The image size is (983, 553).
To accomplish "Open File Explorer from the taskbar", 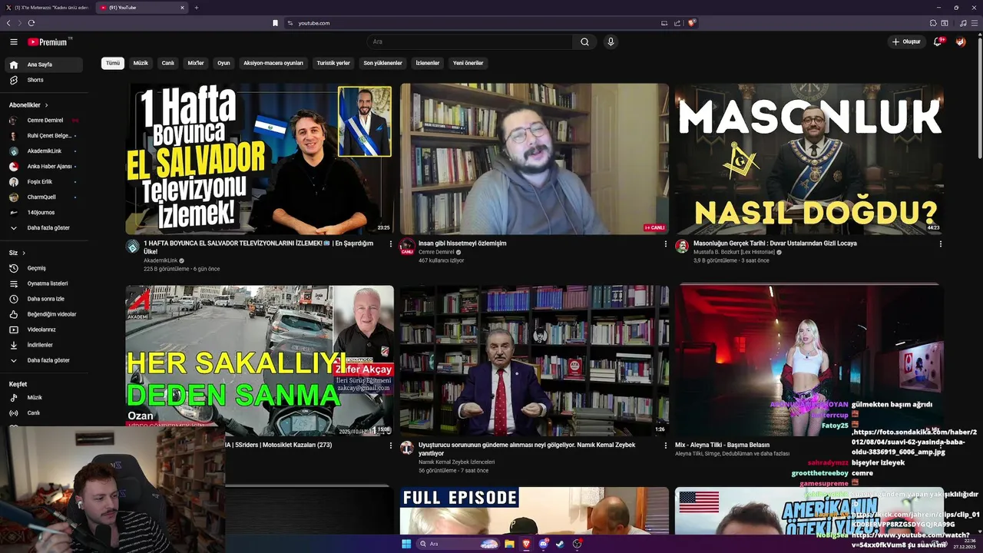I will click(x=509, y=544).
